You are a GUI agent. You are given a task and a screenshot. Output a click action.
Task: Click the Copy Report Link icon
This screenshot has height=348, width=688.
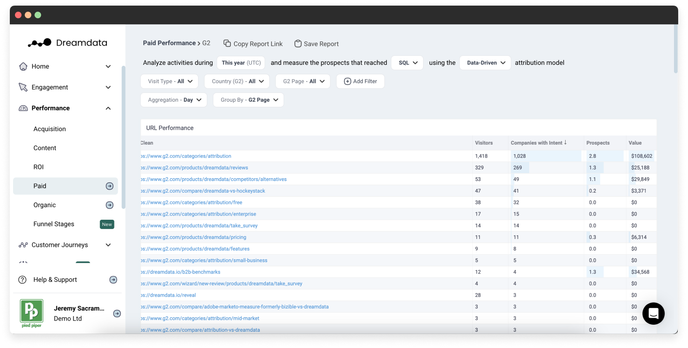pos(227,43)
